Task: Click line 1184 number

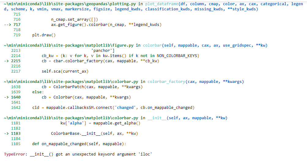Action: (x=16, y=139)
